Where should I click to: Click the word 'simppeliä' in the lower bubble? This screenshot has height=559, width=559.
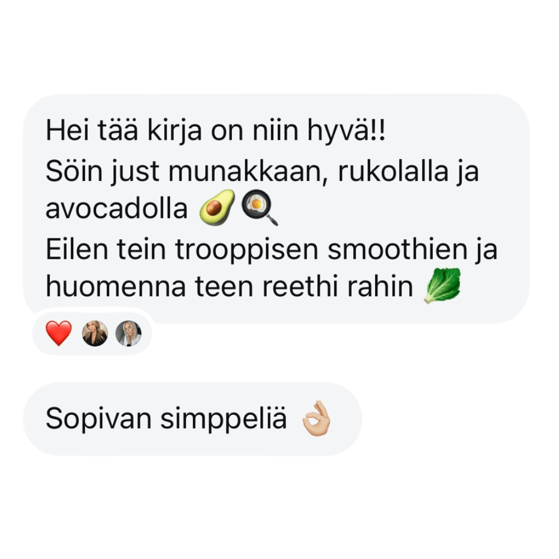coord(224,420)
